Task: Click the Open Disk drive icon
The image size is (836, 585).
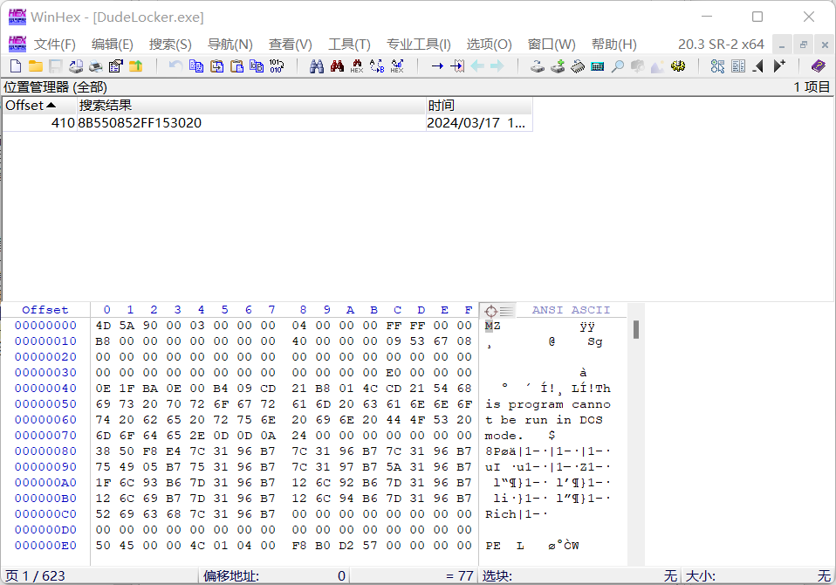Action: (538, 66)
